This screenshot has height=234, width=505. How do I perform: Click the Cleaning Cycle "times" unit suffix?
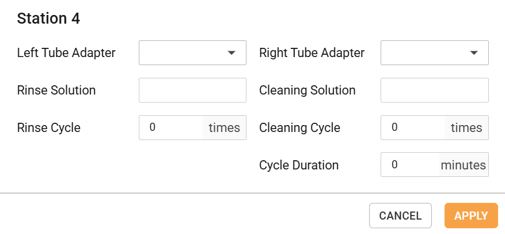[x=466, y=128]
